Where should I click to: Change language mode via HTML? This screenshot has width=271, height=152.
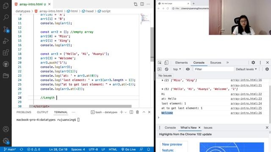pyautogui.click(x=113, y=149)
